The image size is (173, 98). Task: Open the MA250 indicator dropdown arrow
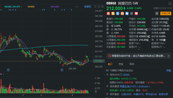22,7
